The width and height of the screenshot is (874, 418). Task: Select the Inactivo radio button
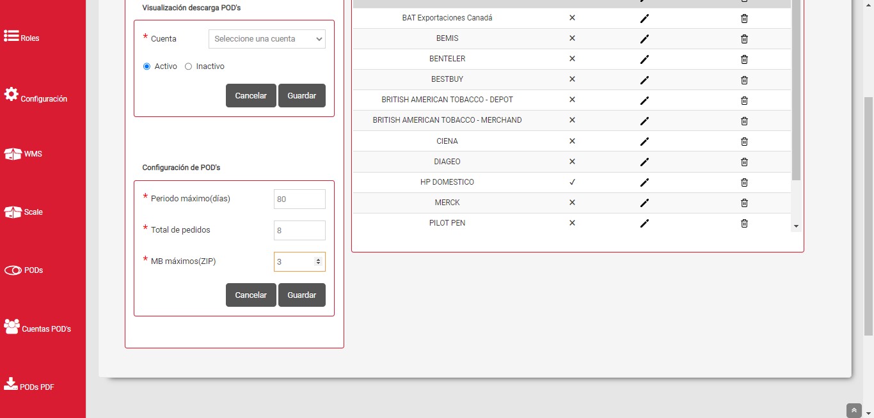point(188,66)
